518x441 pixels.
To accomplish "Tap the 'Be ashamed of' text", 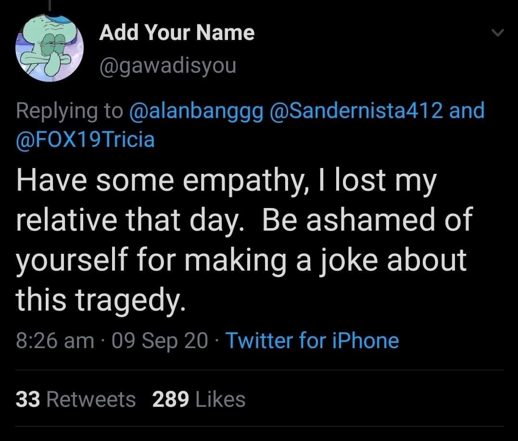I will (x=367, y=219).
